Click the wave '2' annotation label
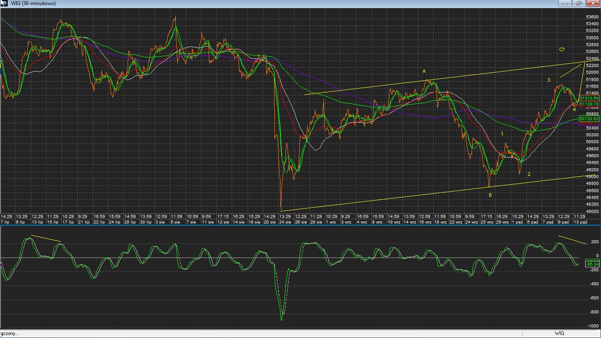The image size is (601, 338). 529,174
